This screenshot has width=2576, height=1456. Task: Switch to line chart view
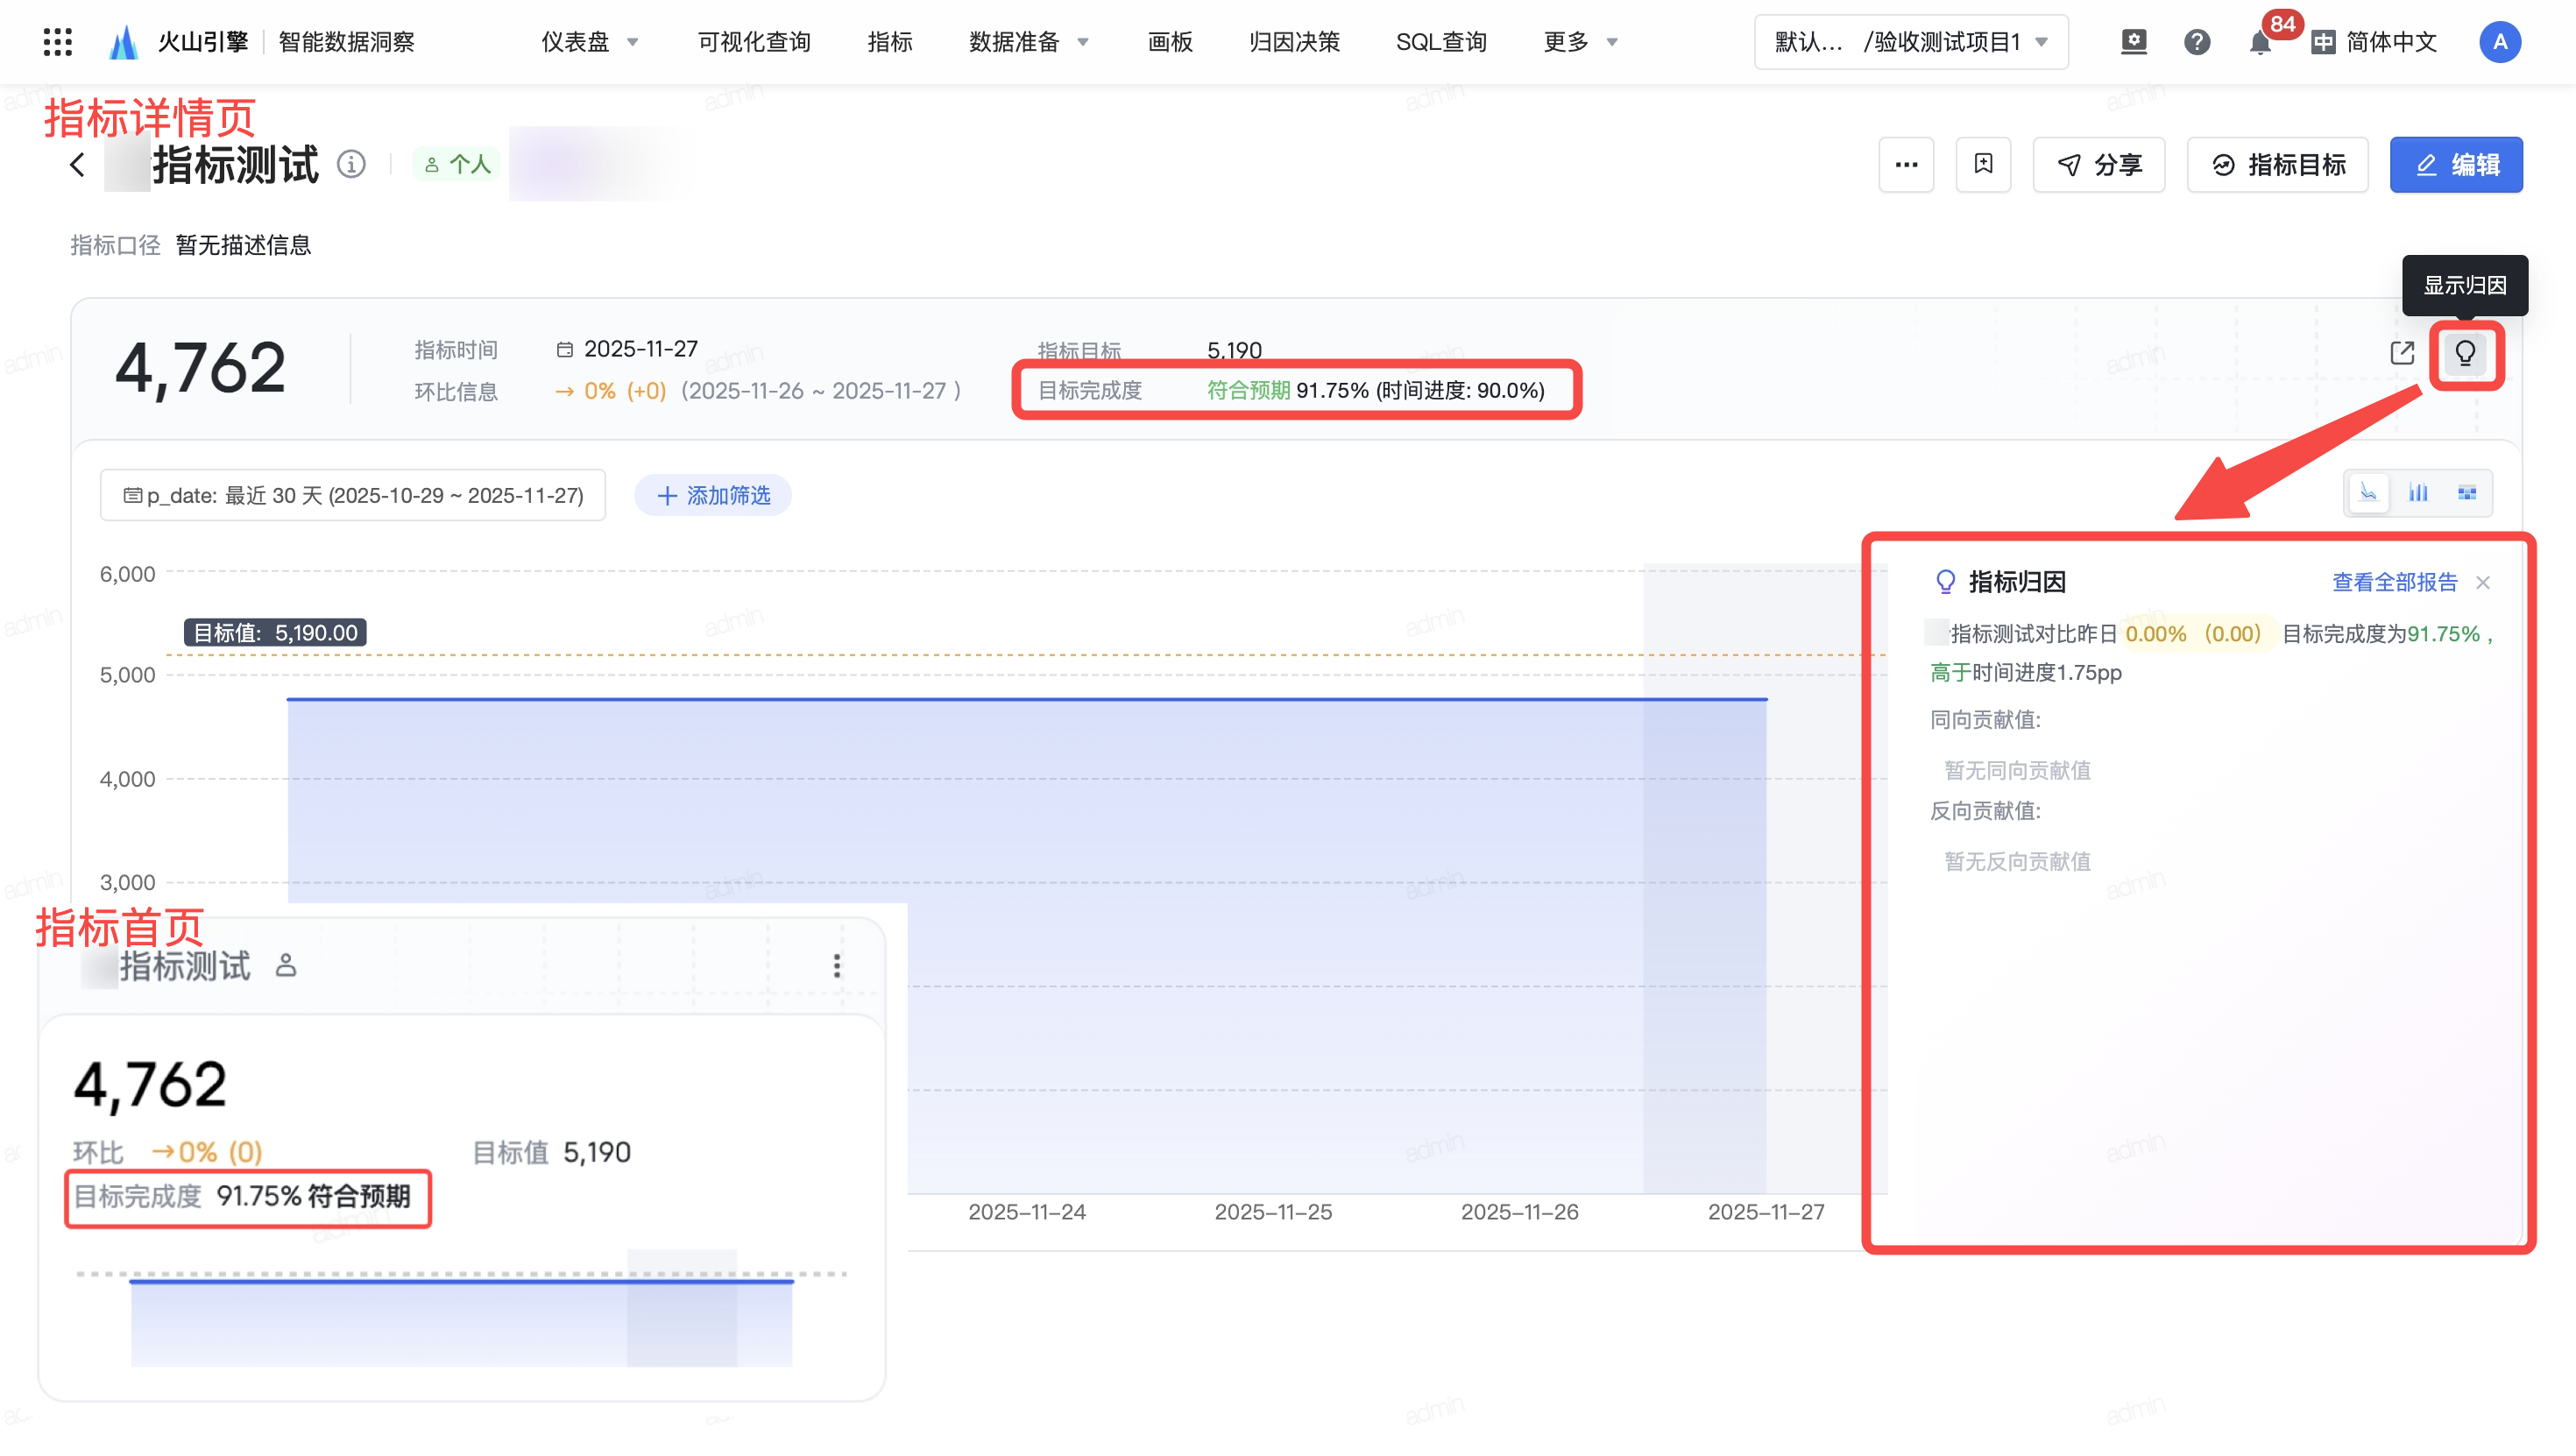[2368, 493]
